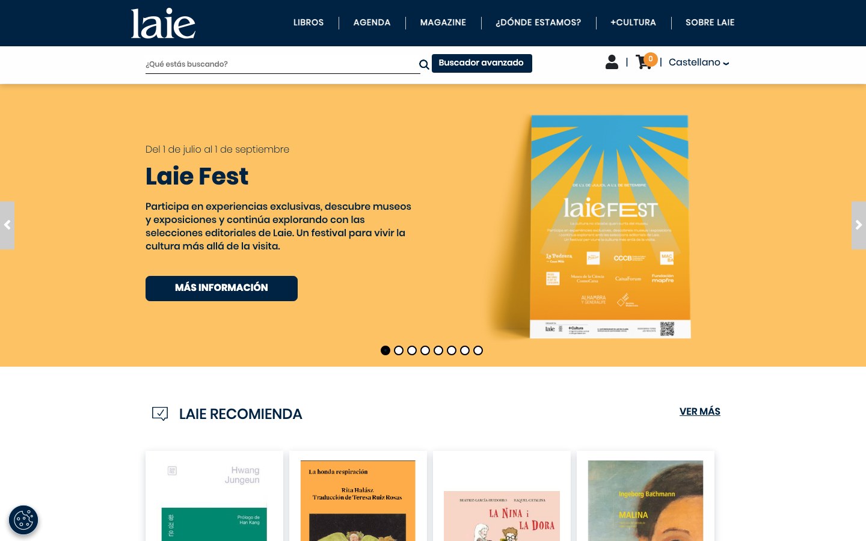This screenshot has width=866, height=541.
Task: Advance to next banner slide arrow
Action: pos(859,225)
